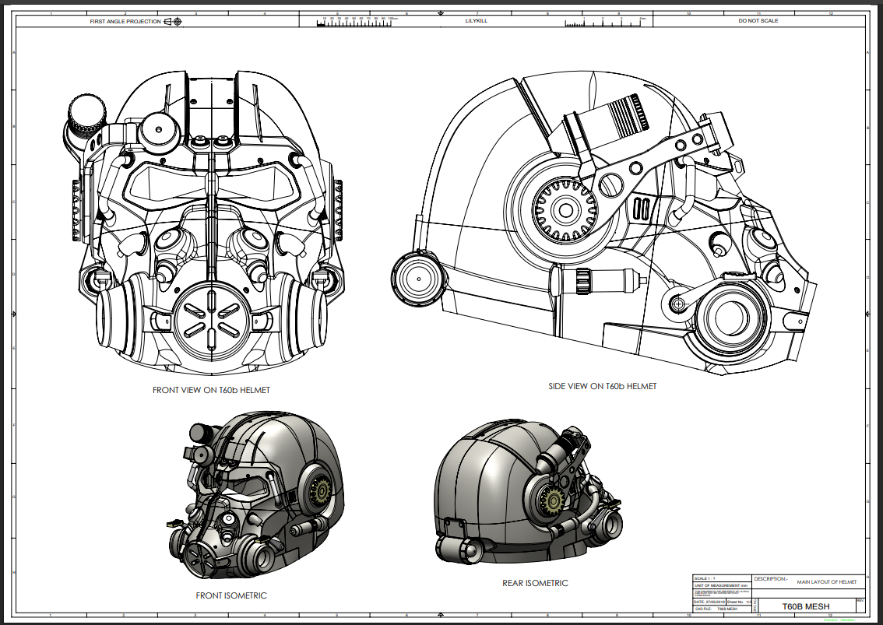Click the 'CAD FILE:' field in title block
Image resolution: width=883 pixels, height=625 pixels.
pyautogui.click(x=722, y=609)
